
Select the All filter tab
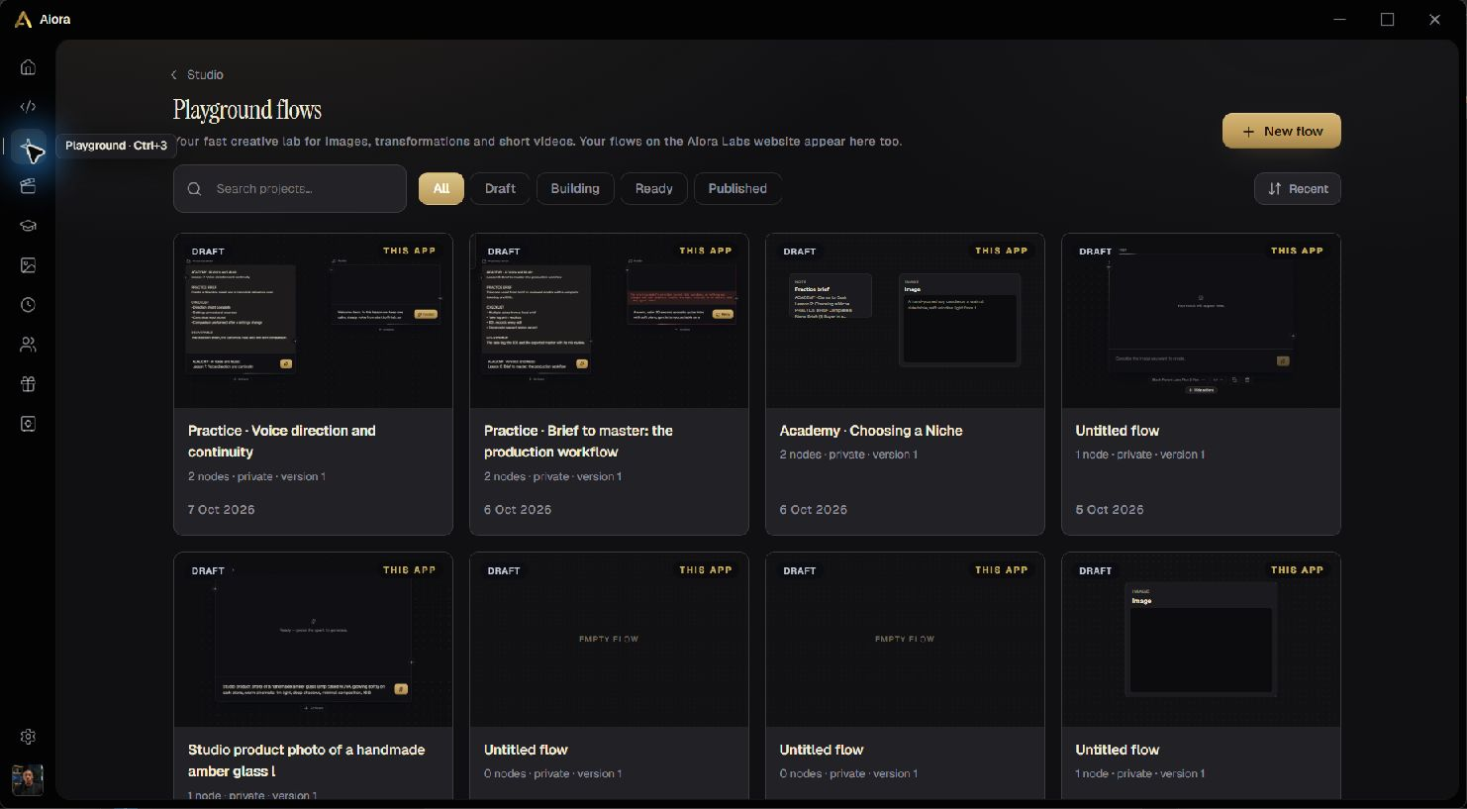[441, 189]
